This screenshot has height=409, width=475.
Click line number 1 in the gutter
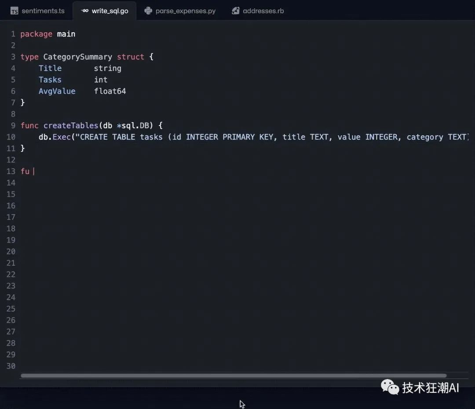[x=13, y=34]
